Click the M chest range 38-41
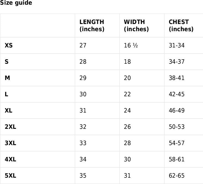Screen dimensions: 203x184 177,78
